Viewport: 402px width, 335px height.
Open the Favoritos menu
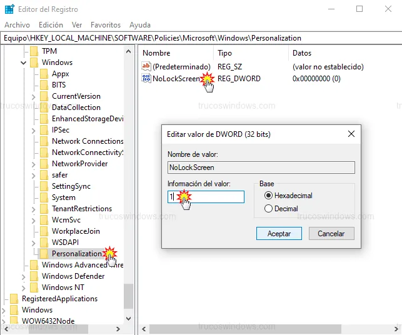click(x=105, y=25)
